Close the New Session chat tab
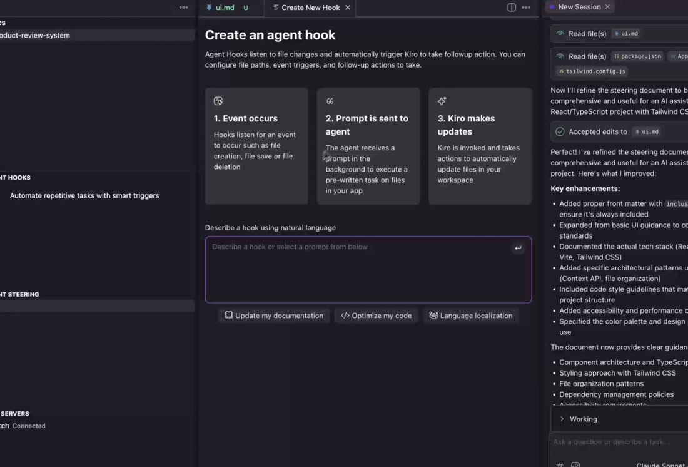The image size is (688, 467). (x=607, y=7)
